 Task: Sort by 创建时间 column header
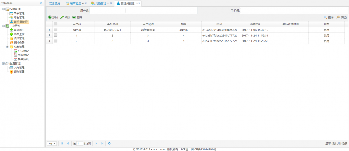pyautogui.click(x=255, y=24)
